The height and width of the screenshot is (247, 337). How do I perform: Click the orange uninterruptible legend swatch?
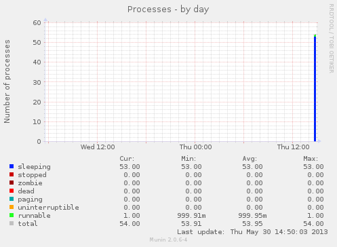(x=12, y=207)
